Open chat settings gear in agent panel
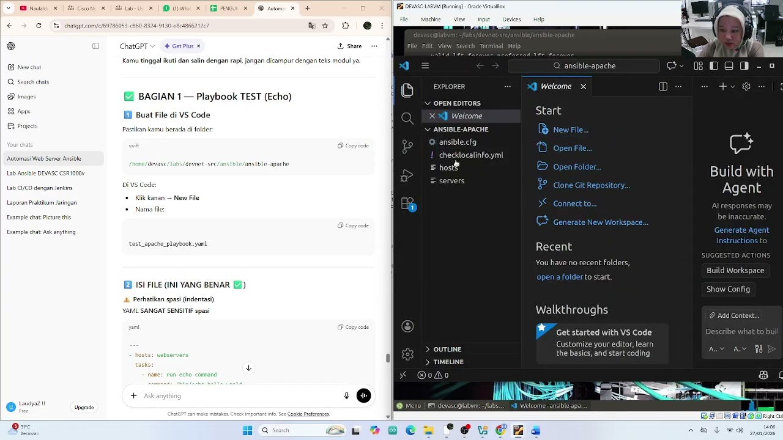 (746, 87)
